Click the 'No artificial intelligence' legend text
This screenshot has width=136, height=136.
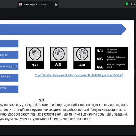pyautogui.click(x=112, y=51)
